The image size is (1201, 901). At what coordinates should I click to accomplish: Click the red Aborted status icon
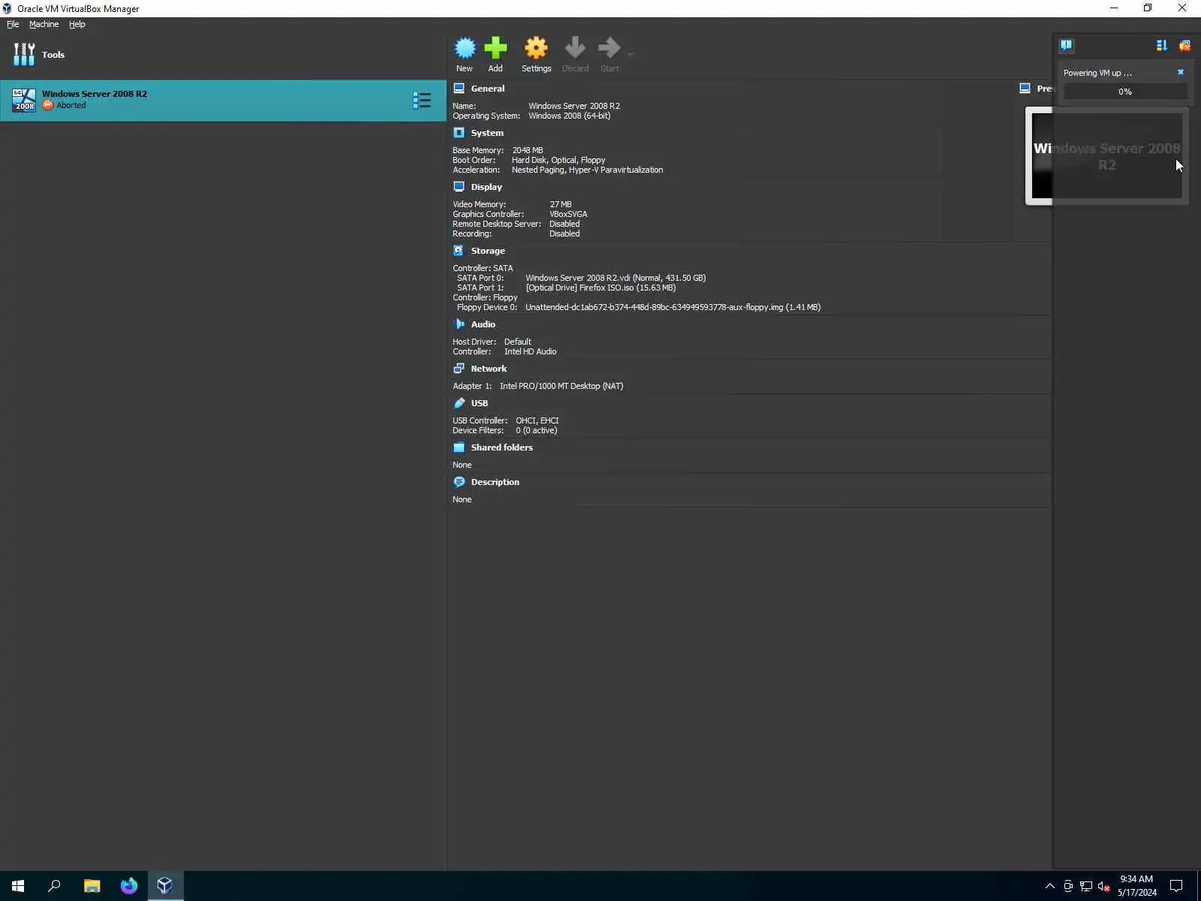pyautogui.click(x=48, y=105)
